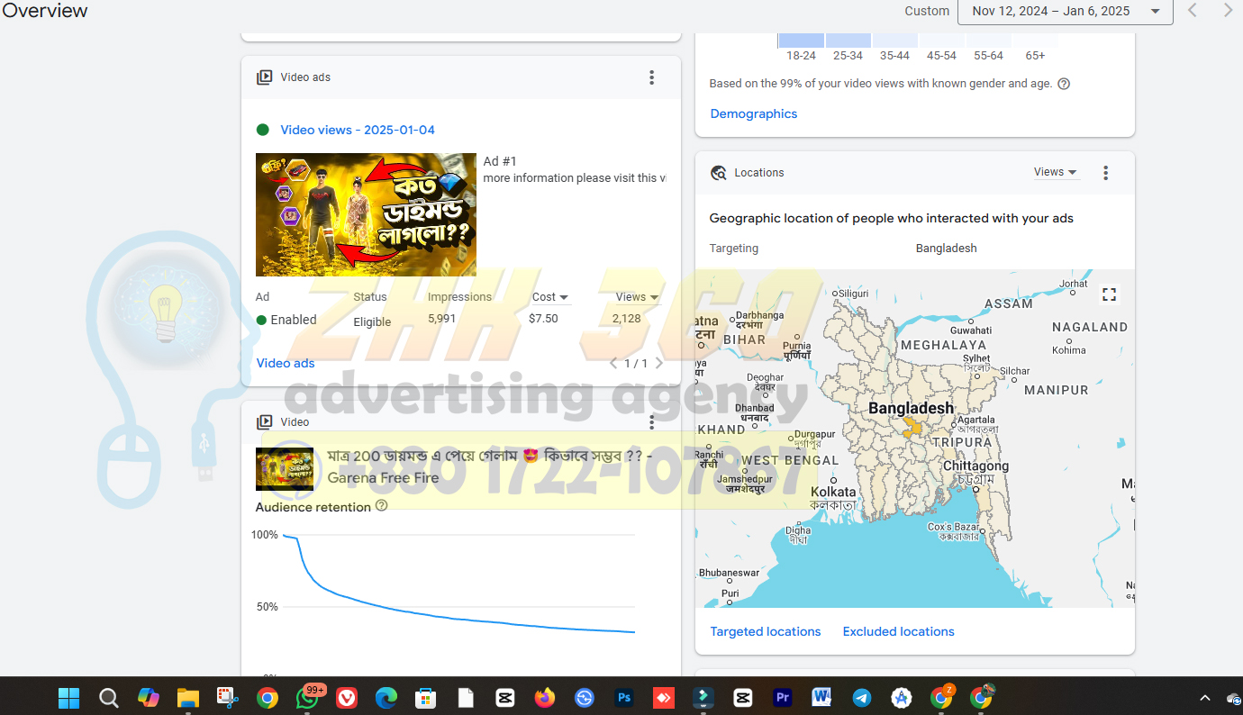Open Photoshop from the taskbar

tap(624, 698)
